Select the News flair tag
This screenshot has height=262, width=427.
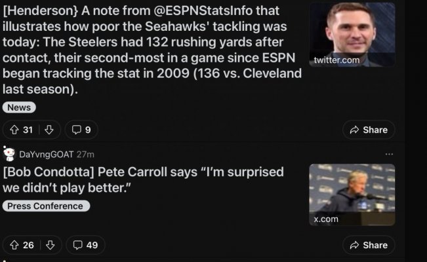tap(19, 107)
